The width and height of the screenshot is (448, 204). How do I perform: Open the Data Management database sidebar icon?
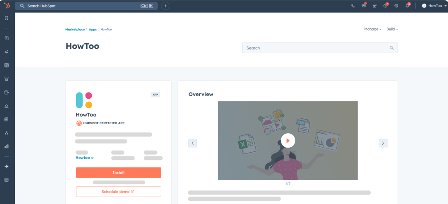(7, 119)
